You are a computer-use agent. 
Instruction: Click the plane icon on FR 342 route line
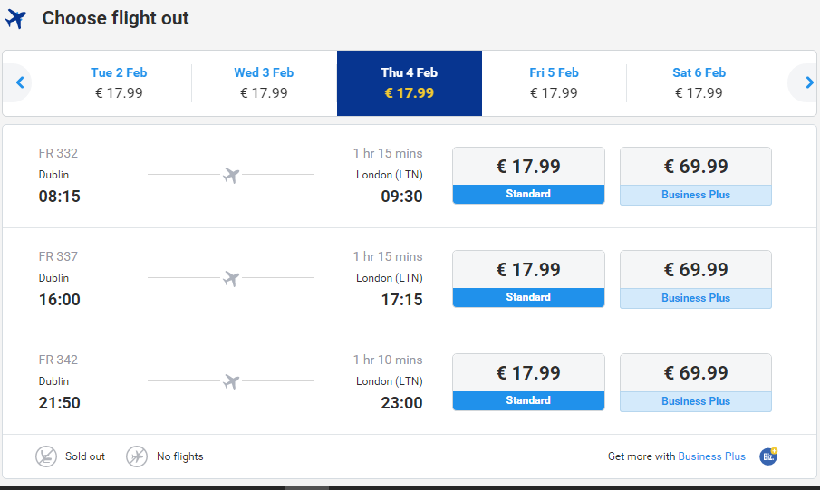point(231,381)
